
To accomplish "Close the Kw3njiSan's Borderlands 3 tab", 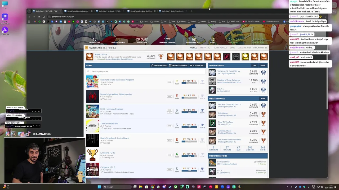I will [x=155, y=11].
